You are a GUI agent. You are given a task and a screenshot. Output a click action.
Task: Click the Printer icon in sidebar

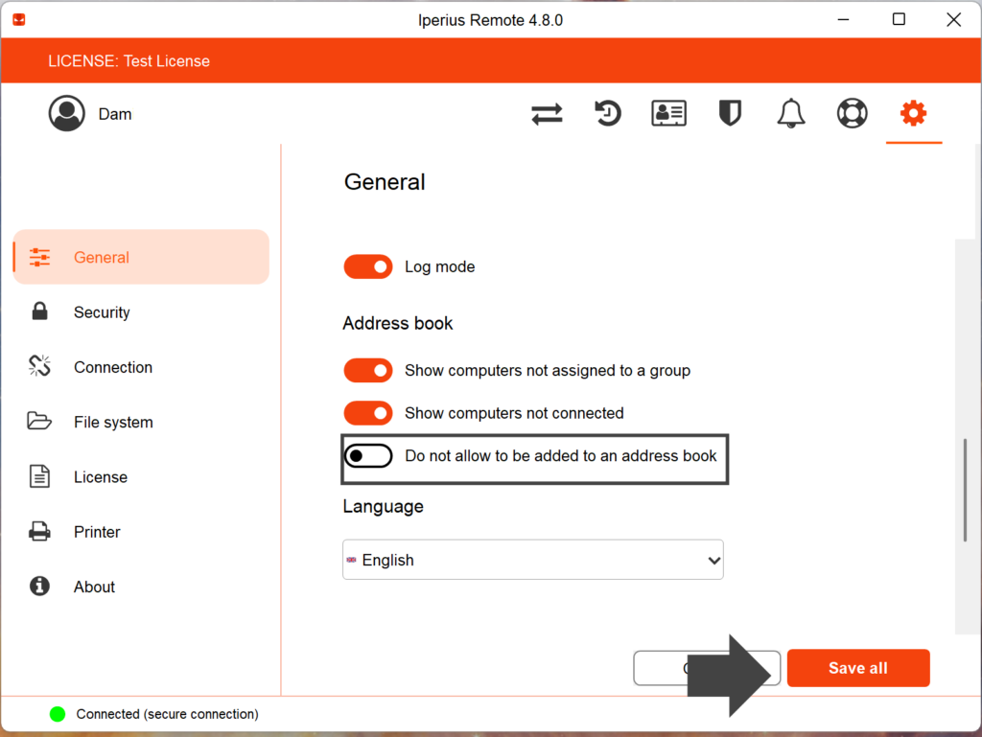[39, 531]
